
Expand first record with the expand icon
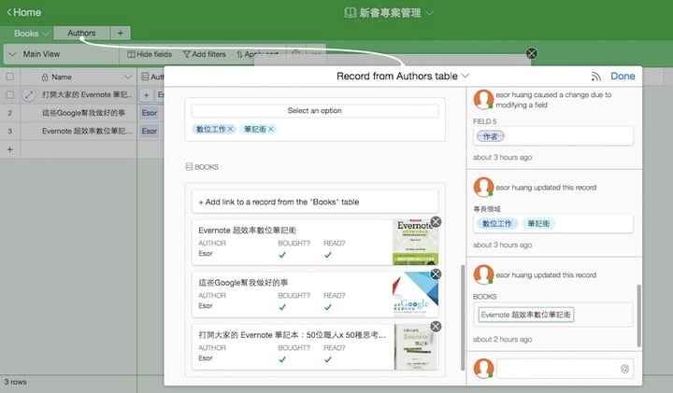point(29,94)
